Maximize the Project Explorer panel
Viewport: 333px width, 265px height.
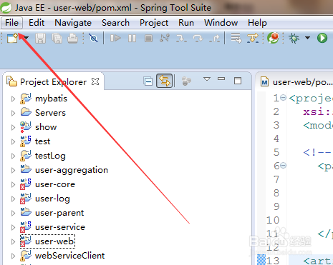point(238,81)
